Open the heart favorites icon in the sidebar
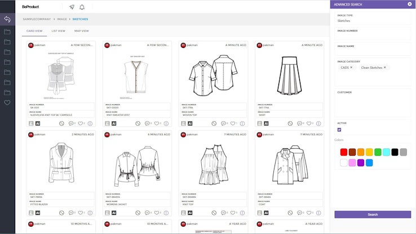416x234 pixels. 7,103
